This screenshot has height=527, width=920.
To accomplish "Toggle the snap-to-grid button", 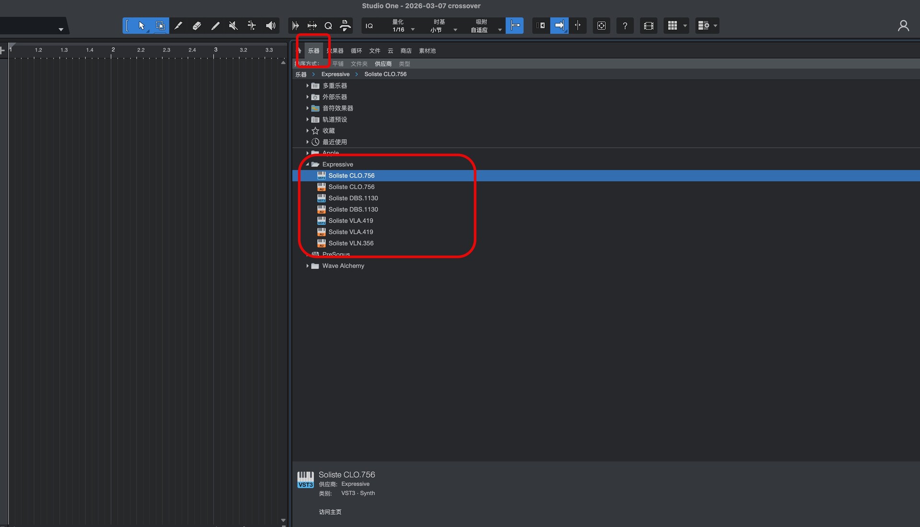I will 515,26.
